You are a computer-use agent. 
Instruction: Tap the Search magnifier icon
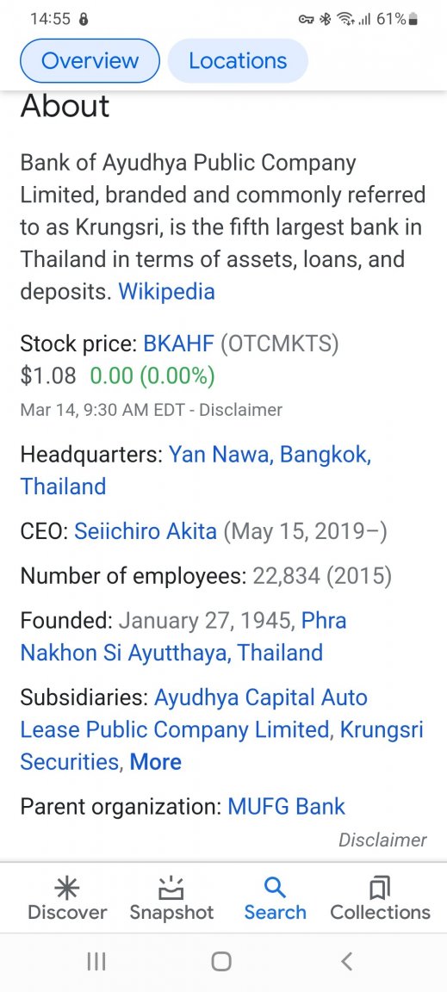(275, 889)
